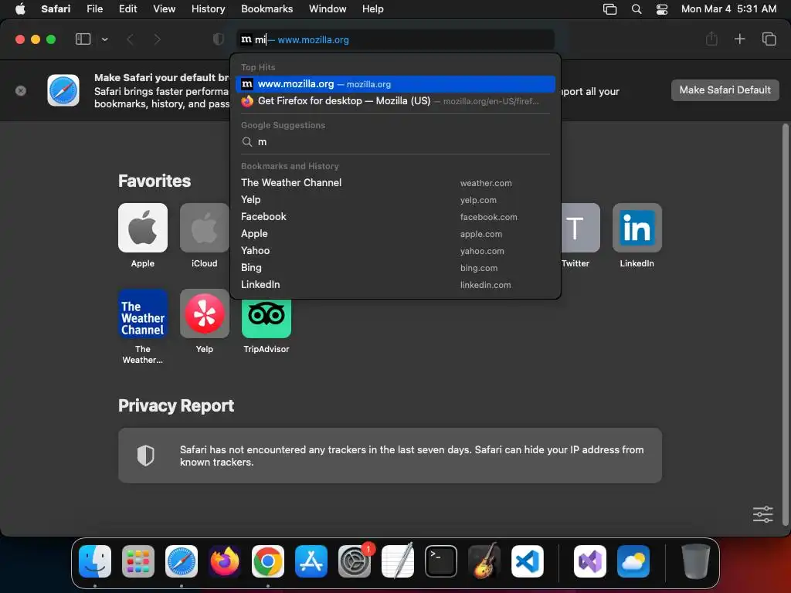This screenshot has height=593, width=791.
Task: Dismiss the default browser banner
Action: coord(21,91)
